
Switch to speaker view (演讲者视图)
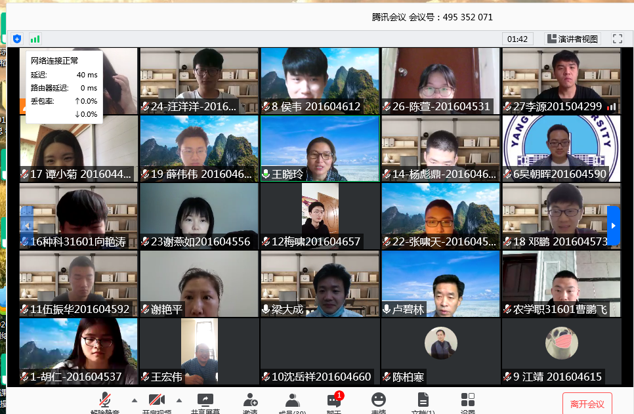(572, 39)
